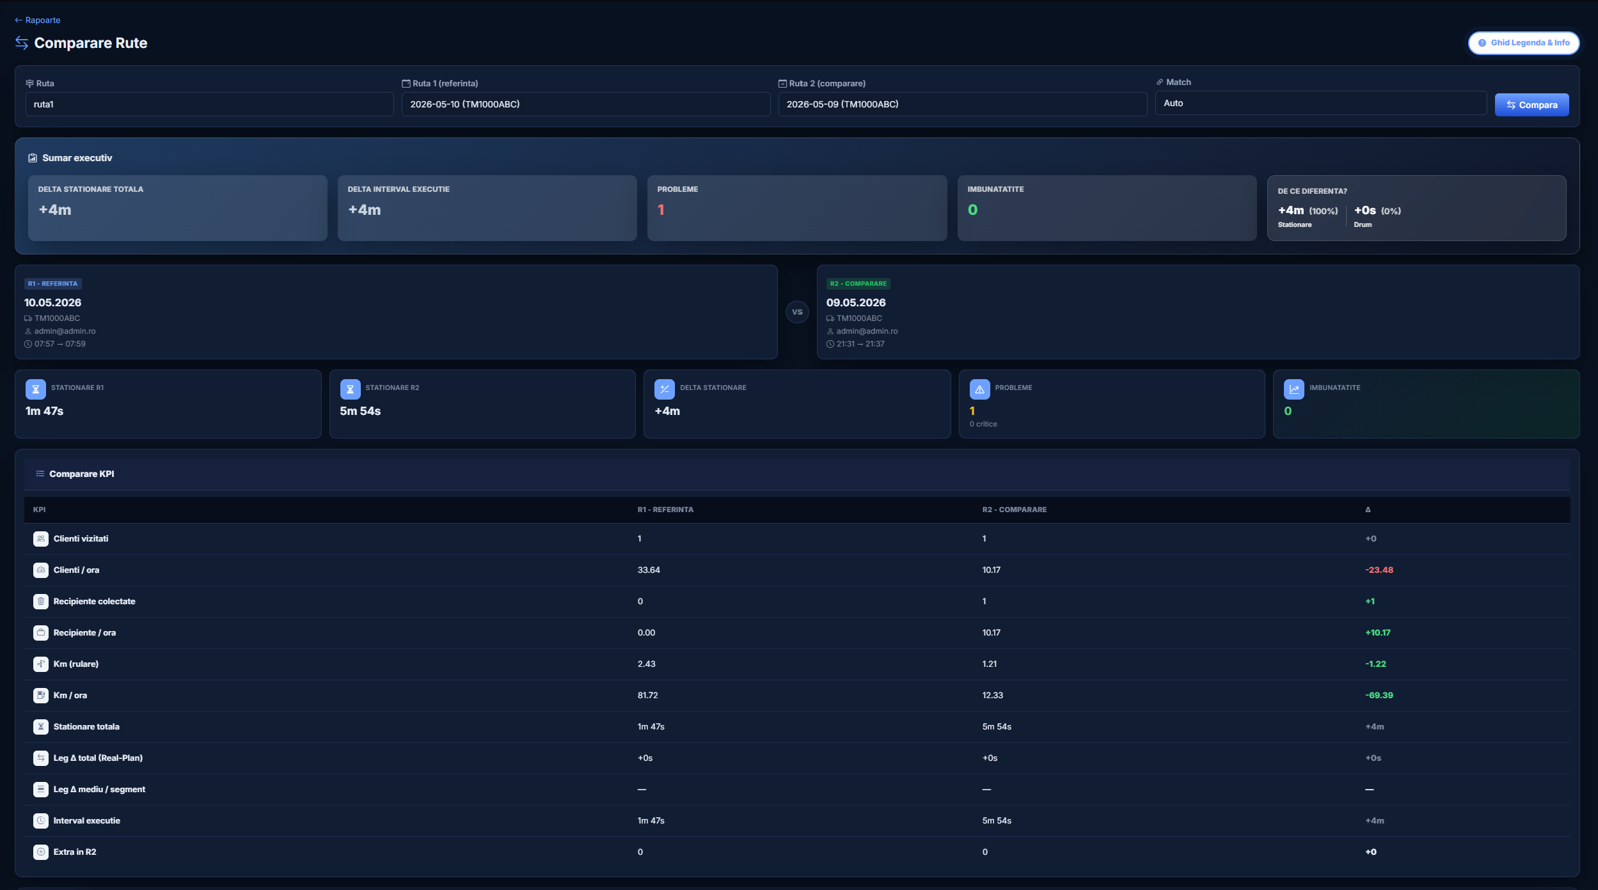
Task: Click R2 value 12.33 for Km / ora
Action: tap(993, 696)
